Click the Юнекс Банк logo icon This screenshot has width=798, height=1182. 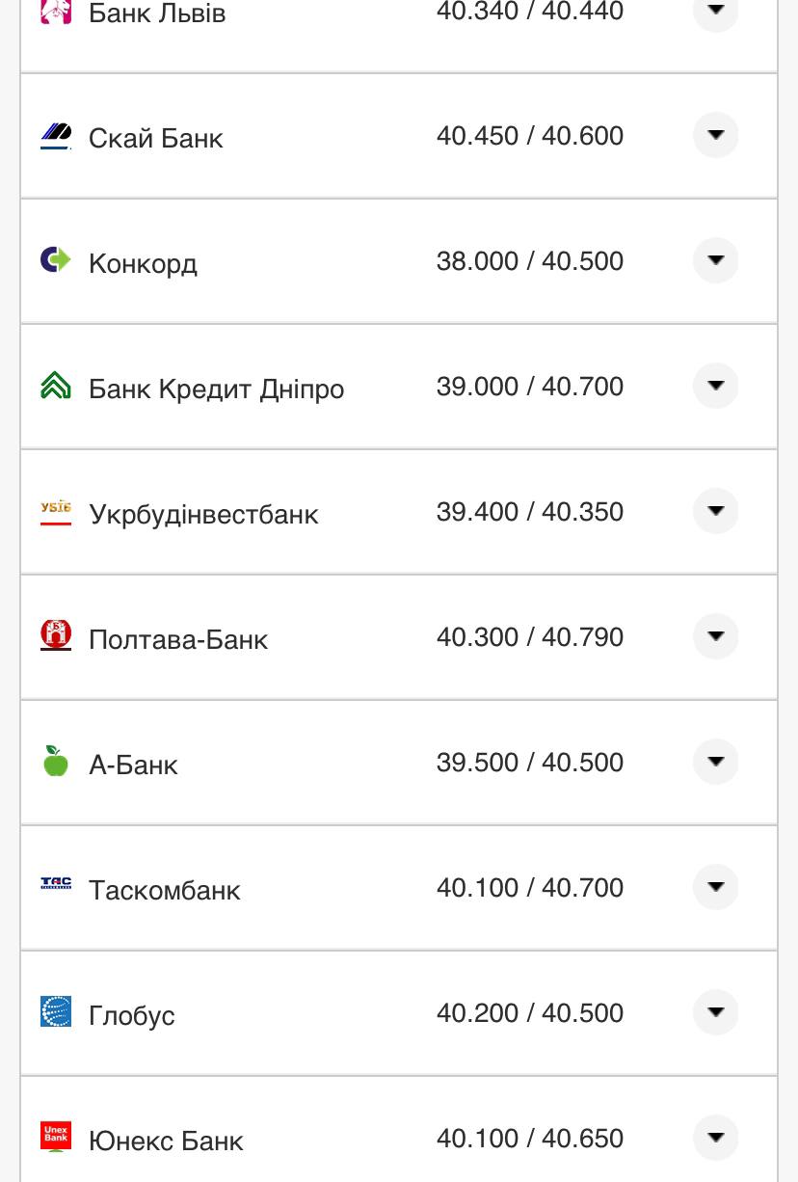(x=56, y=1136)
